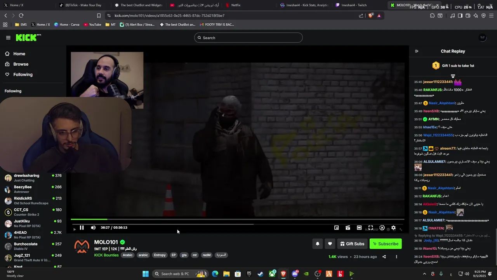This screenshot has width=497, height=280.
Task: Click the address bar URL
Action: [169, 16]
